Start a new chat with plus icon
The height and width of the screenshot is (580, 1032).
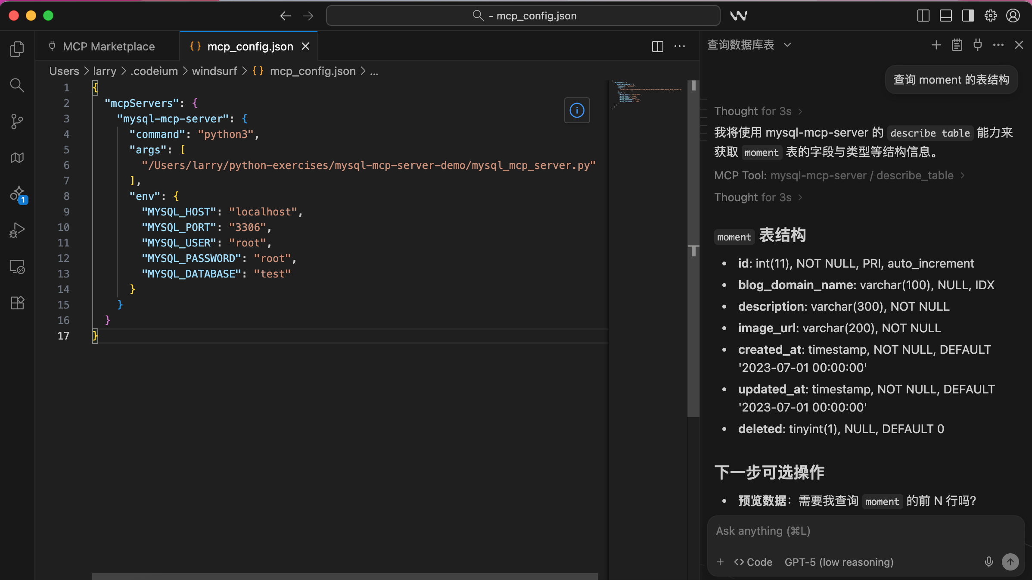(x=936, y=45)
